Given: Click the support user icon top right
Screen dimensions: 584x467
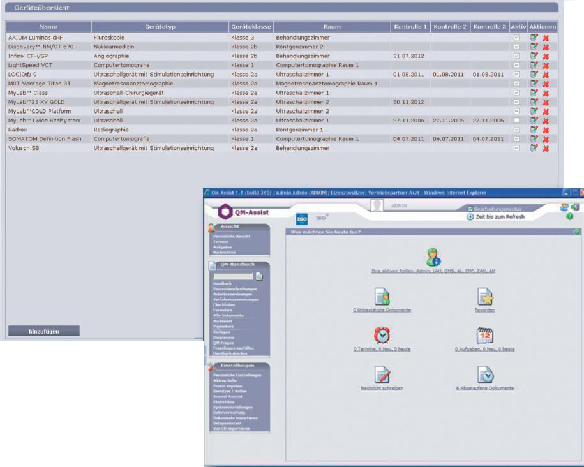Looking at the screenshot, I should pyautogui.click(x=564, y=207).
